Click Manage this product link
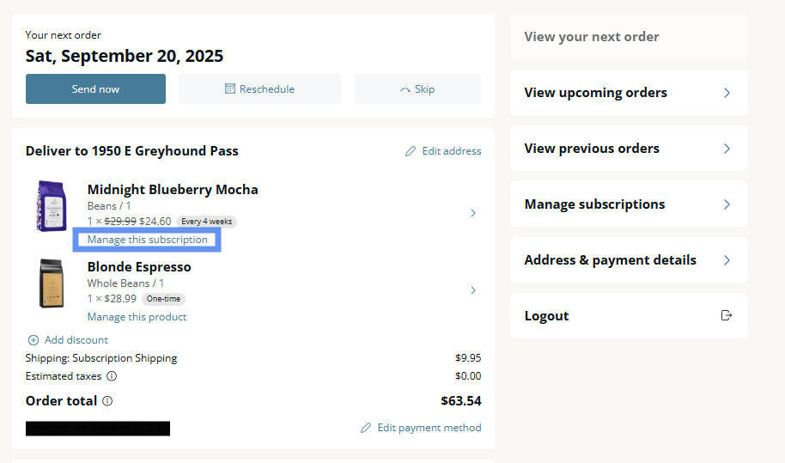 pos(137,317)
